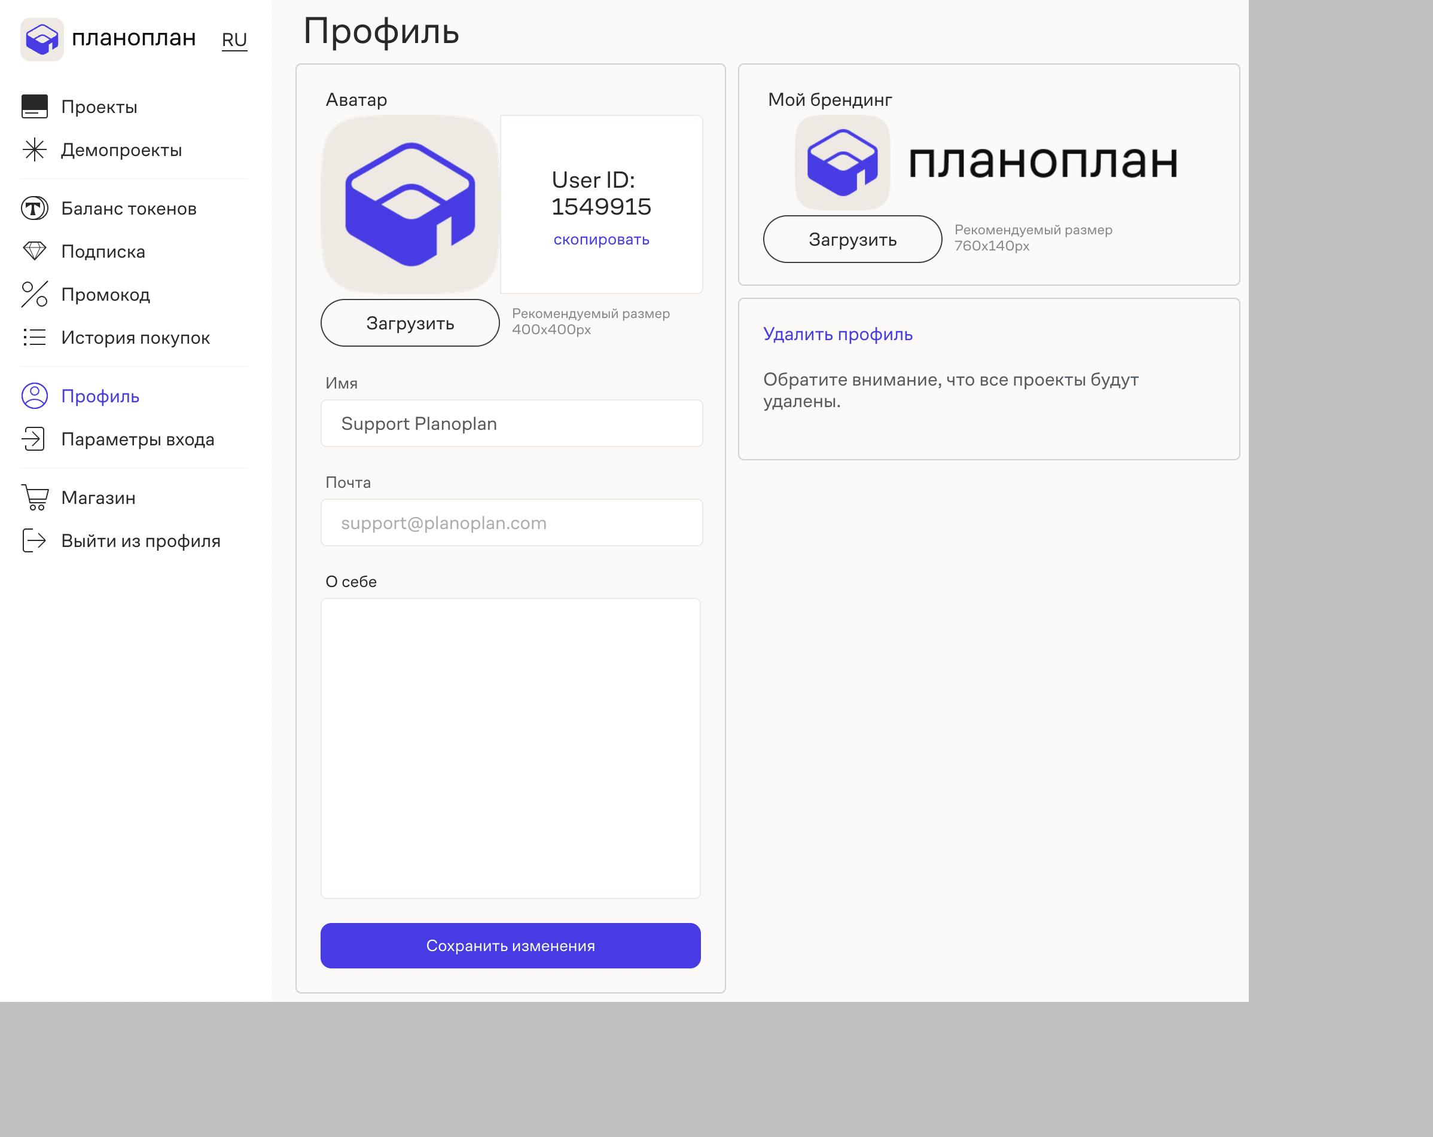Click the login parameters arrow icon
The image size is (1433, 1137).
point(34,439)
